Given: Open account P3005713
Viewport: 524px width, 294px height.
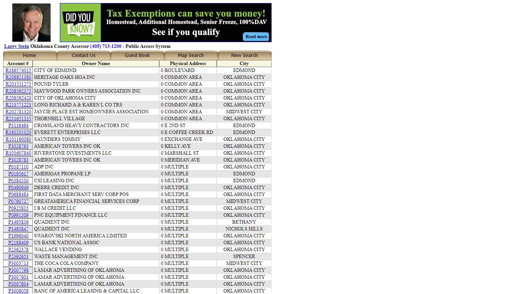Looking at the screenshot, I should (x=18, y=263).
